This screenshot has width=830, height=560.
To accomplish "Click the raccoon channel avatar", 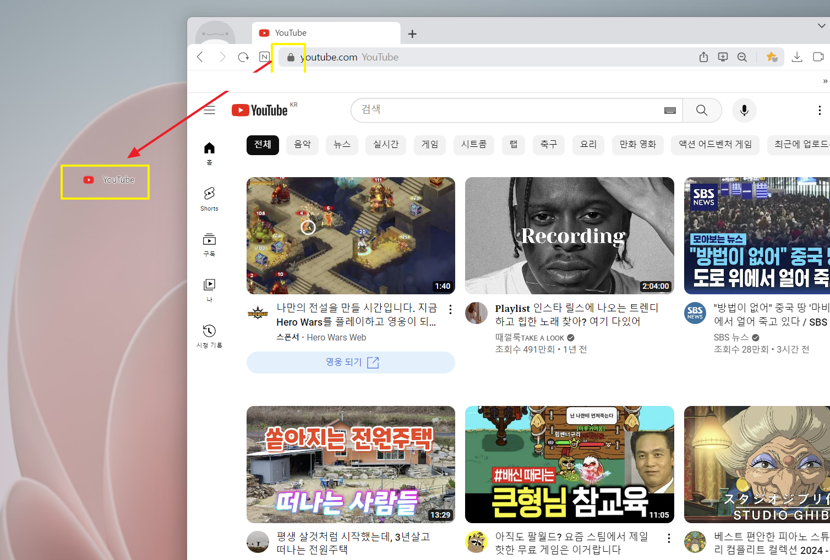I will [x=476, y=542].
